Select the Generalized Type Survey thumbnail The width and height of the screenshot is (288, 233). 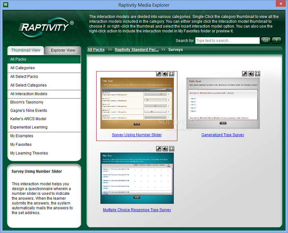223,103
